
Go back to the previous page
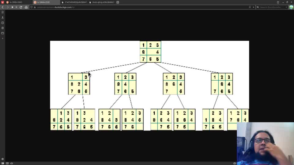[3, 7]
